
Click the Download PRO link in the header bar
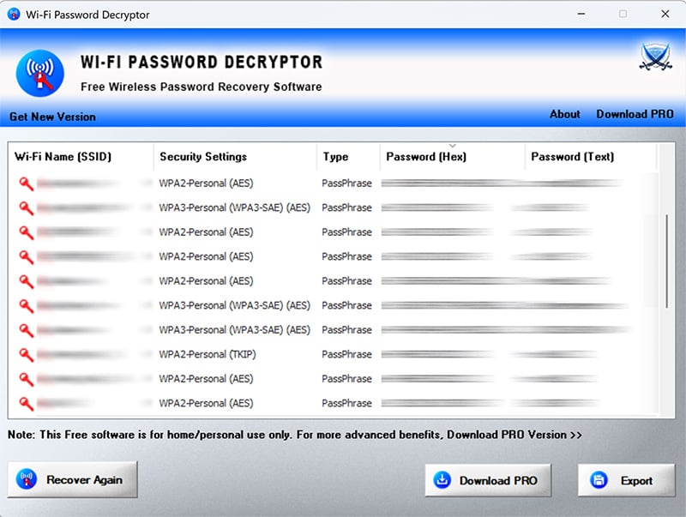[x=635, y=114]
